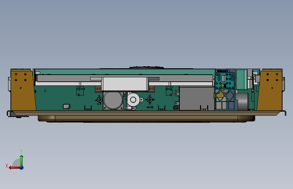
Task: Pick the light gray central carriage block
Action: (x=125, y=84)
